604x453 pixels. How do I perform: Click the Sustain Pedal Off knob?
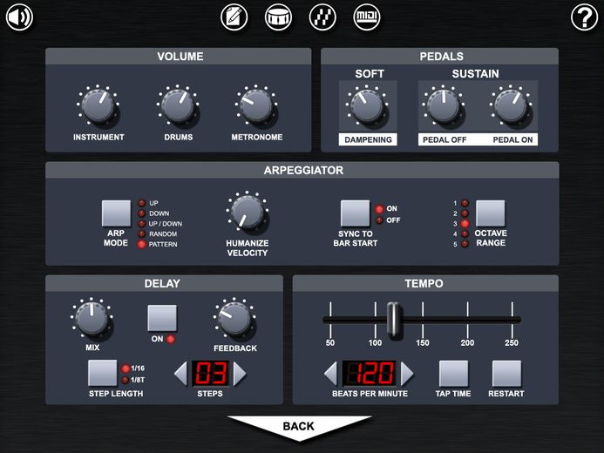444,105
